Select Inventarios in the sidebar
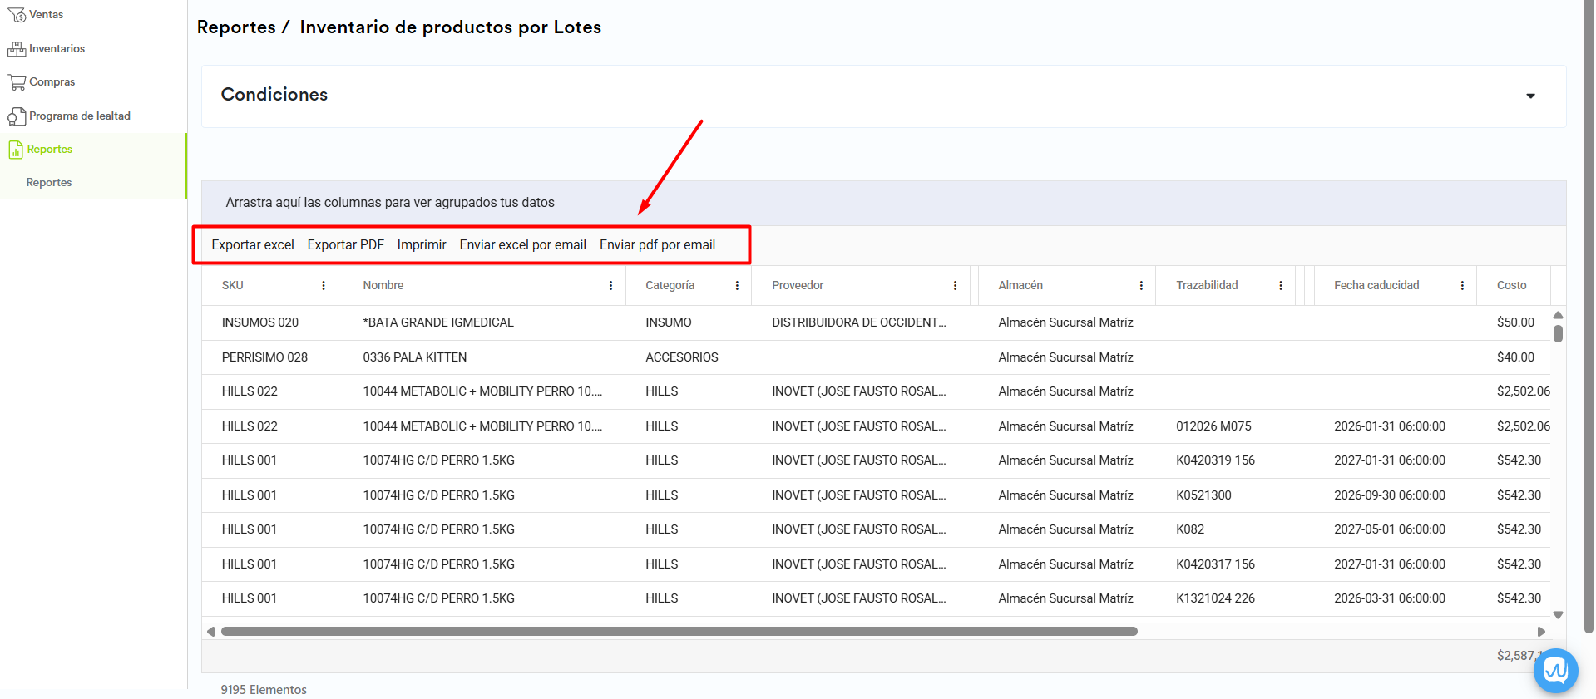Viewport: 1596px width, 699px height. point(57,48)
